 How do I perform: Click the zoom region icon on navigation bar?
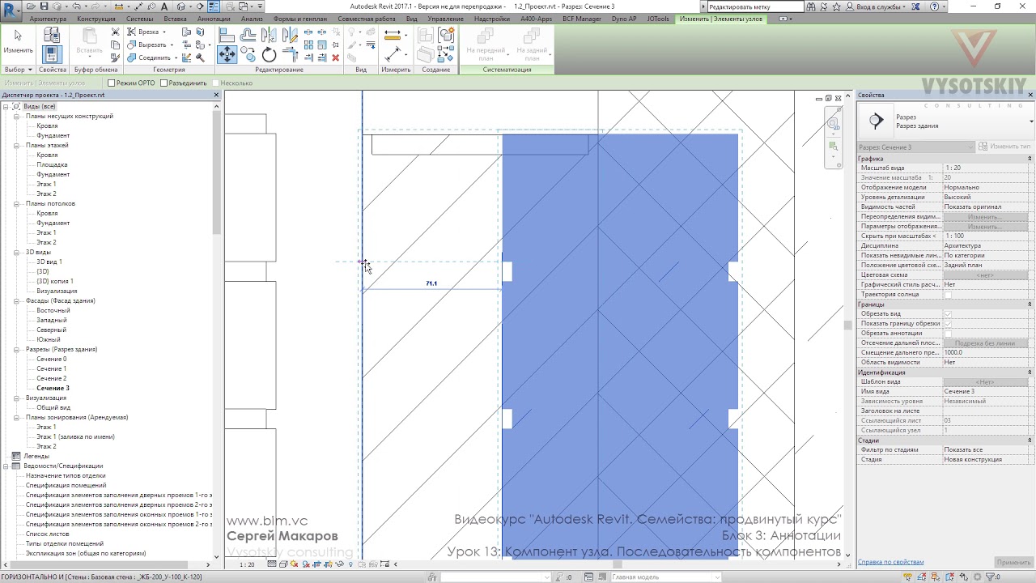coord(833,147)
